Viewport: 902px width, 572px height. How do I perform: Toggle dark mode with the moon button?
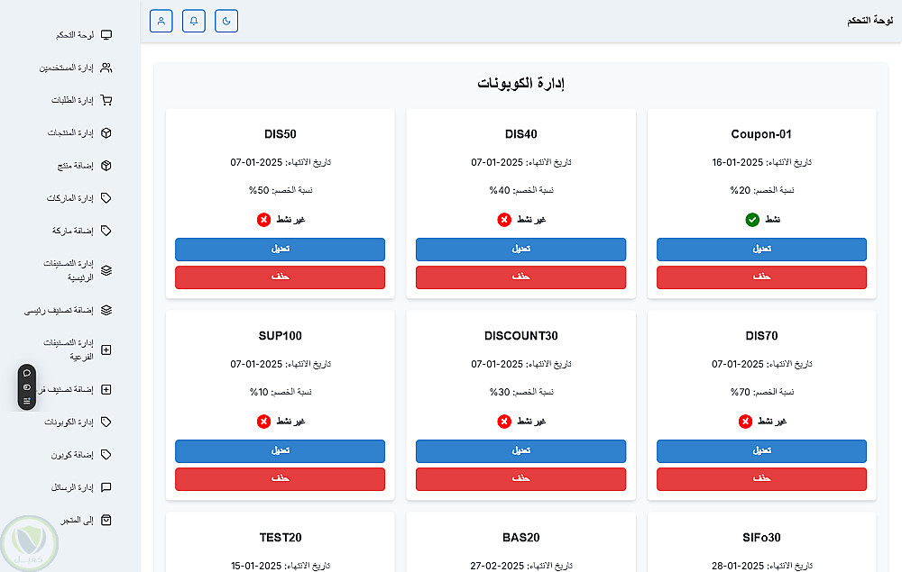226,21
